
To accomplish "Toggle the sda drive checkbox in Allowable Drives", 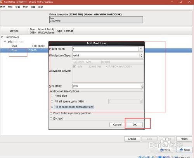I will pos(74,66).
